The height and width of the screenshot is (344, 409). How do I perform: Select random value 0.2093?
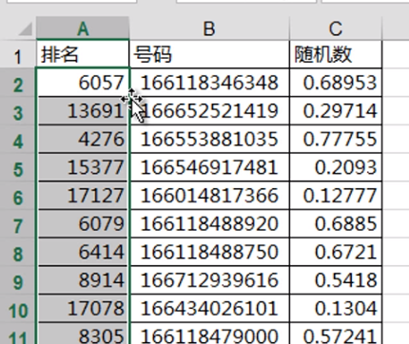point(336,167)
